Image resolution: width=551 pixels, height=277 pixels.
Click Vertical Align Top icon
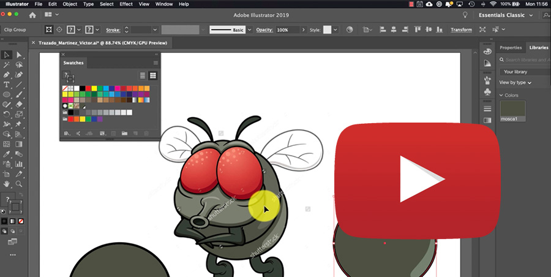pyautogui.click(x=418, y=30)
